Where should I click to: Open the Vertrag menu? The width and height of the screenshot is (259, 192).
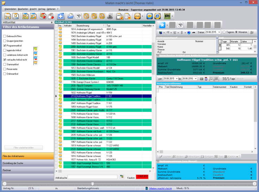[42, 9]
